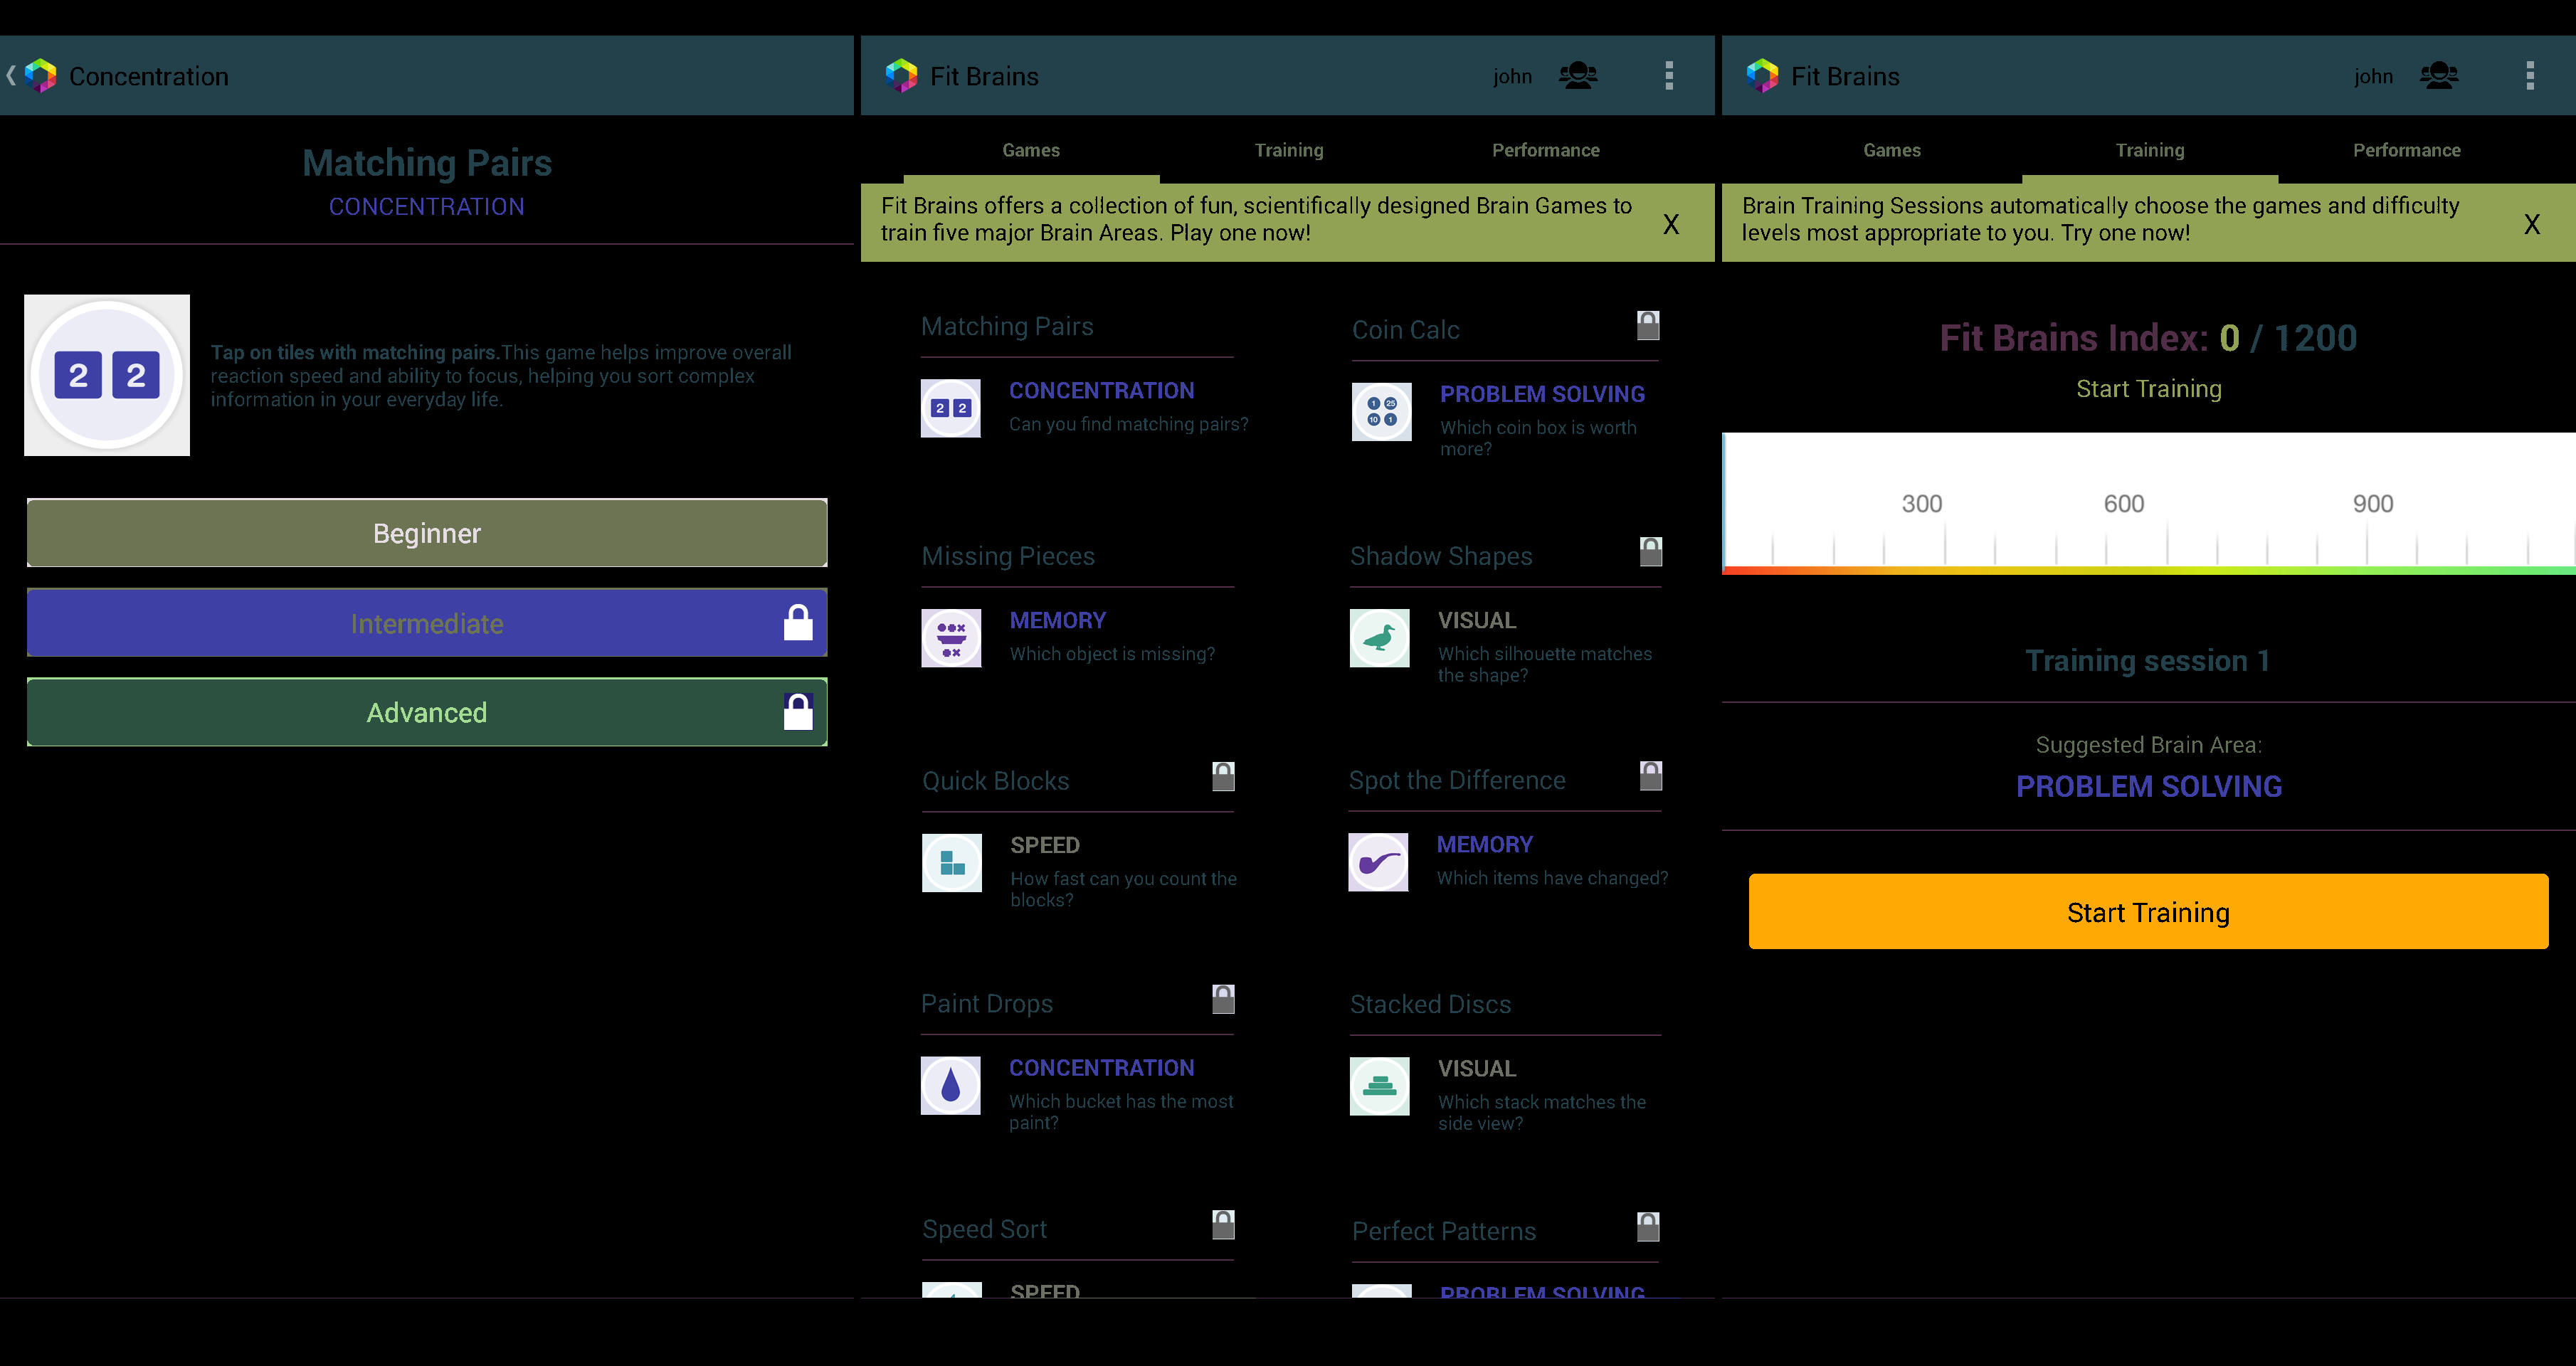The image size is (2576, 1366).
Task: Select the locked Intermediate level
Action: coord(427,623)
